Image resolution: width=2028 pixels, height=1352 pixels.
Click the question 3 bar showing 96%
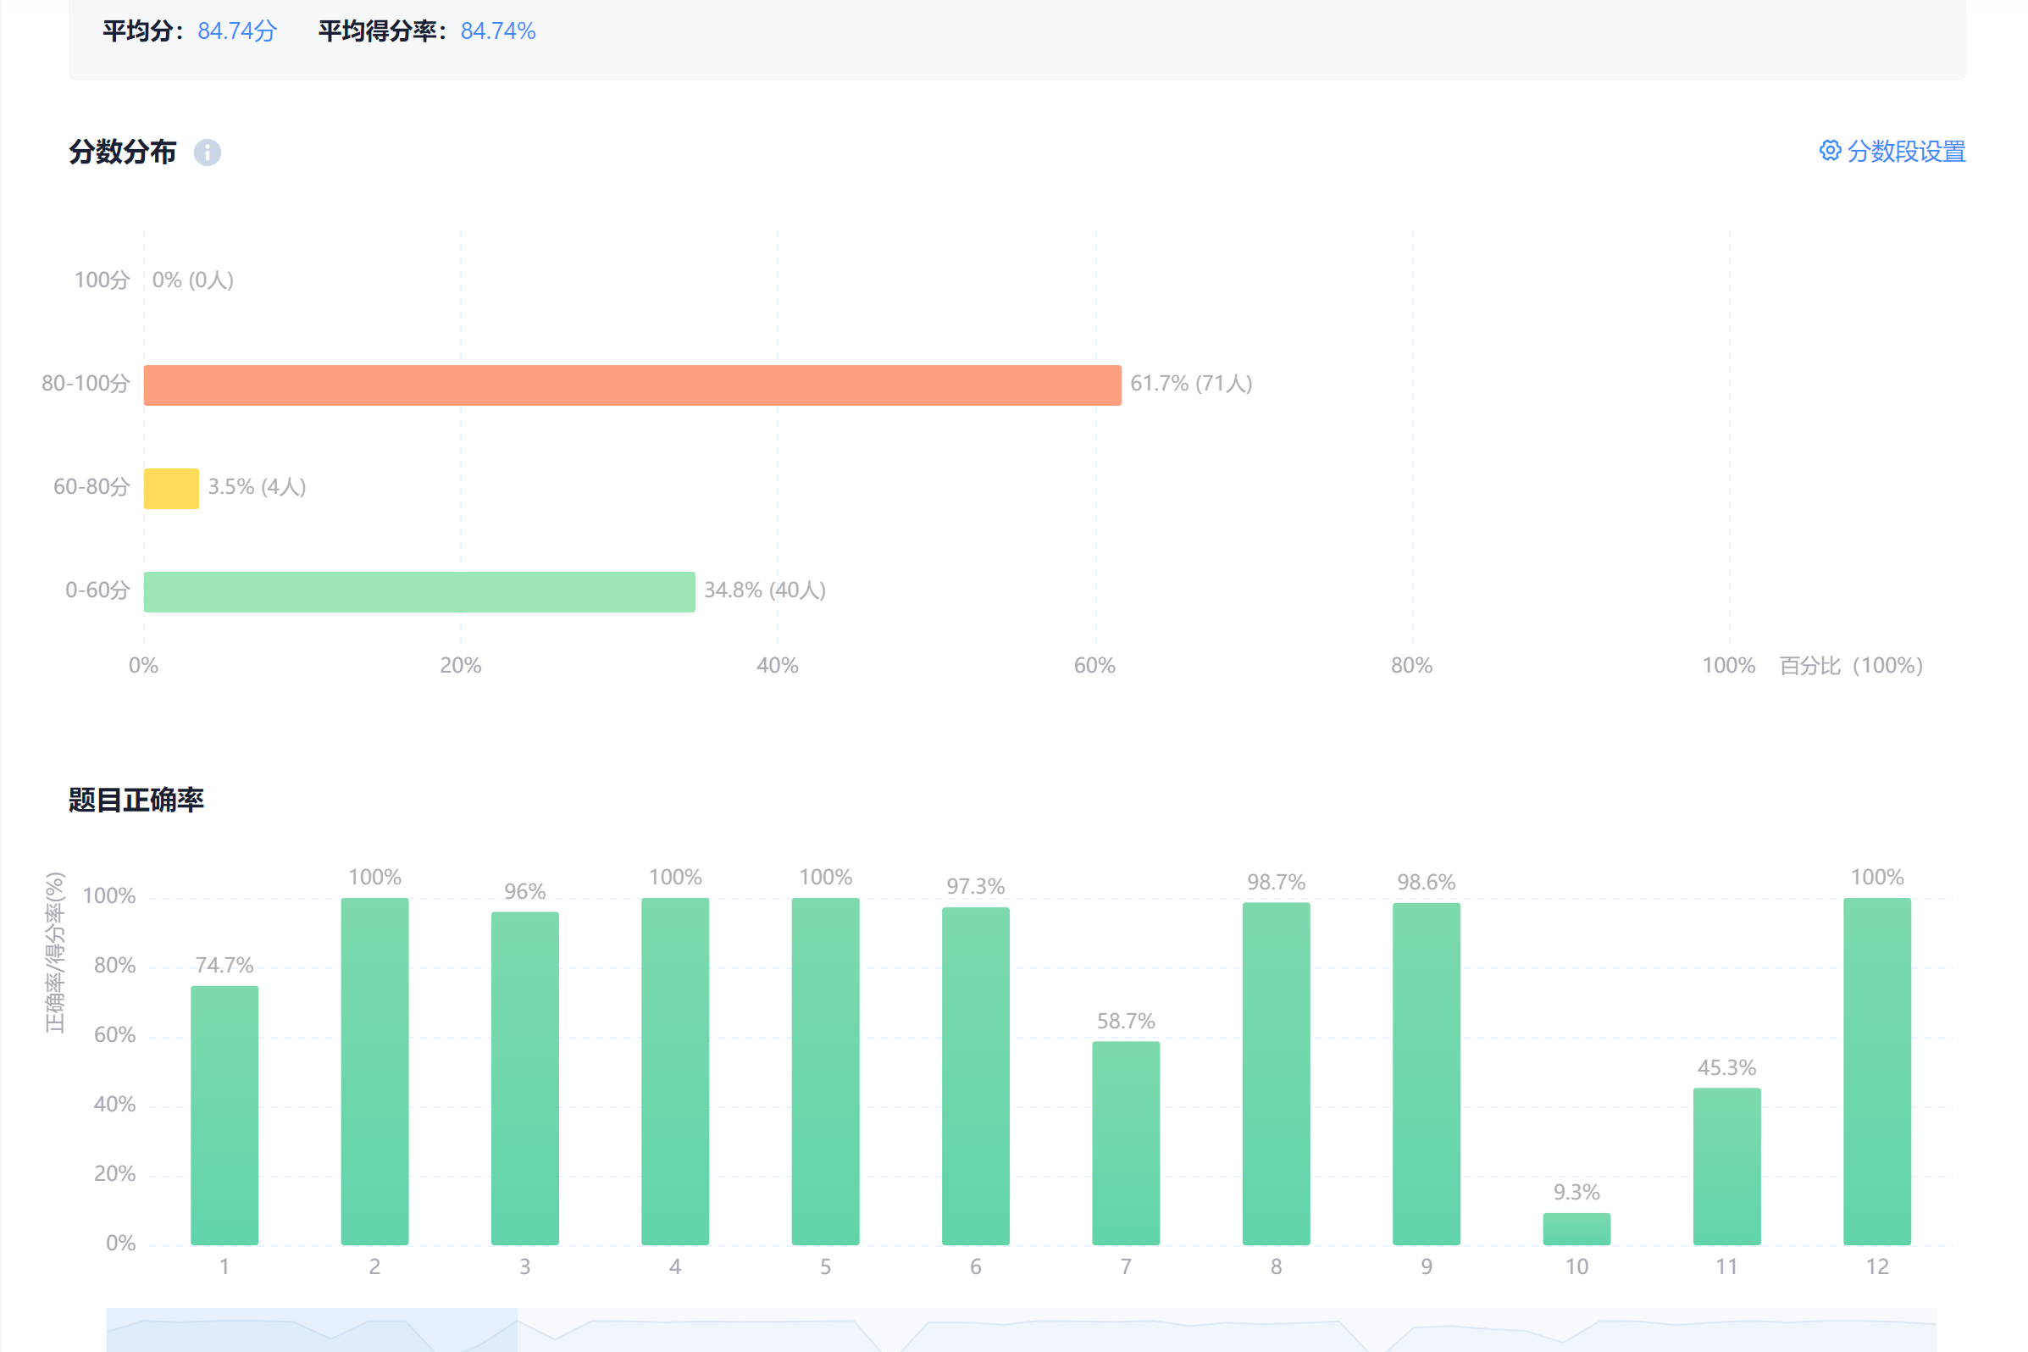(524, 1078)
